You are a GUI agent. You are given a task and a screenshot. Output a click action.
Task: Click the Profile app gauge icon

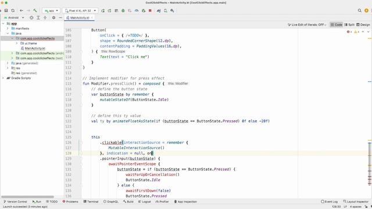(137, 10)
